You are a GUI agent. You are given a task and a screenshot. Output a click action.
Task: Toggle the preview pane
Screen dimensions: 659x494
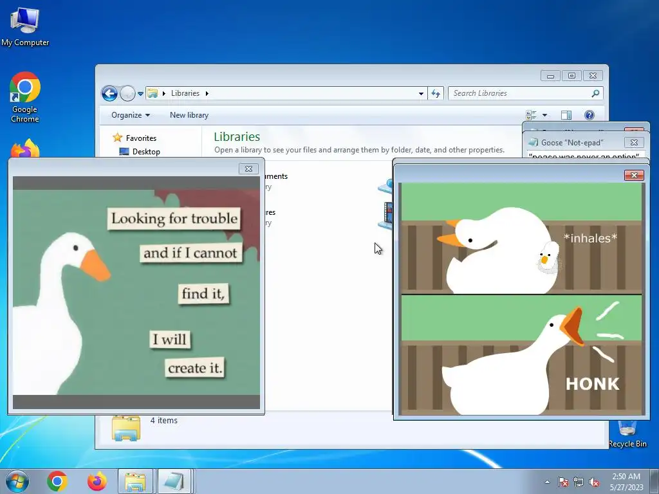point(566,115)
